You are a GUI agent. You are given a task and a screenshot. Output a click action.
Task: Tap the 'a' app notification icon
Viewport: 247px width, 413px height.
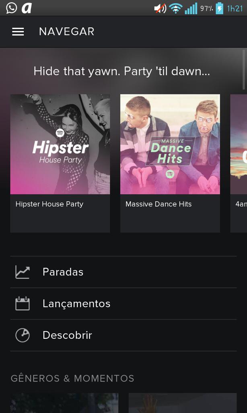click(27, 8)
